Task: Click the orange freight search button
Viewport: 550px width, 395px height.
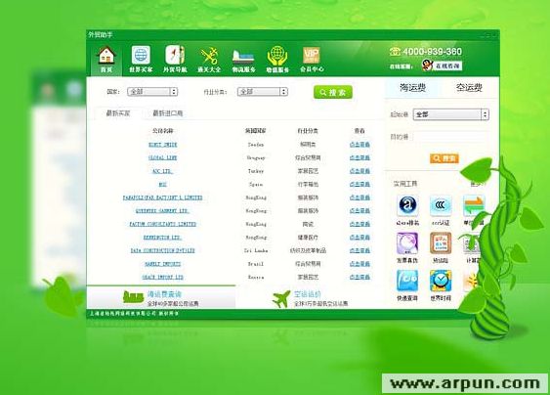Action: click(x=444, y=158)
